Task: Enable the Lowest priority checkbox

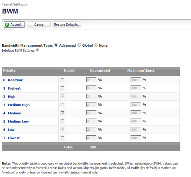Action: [x=63, y=138]
